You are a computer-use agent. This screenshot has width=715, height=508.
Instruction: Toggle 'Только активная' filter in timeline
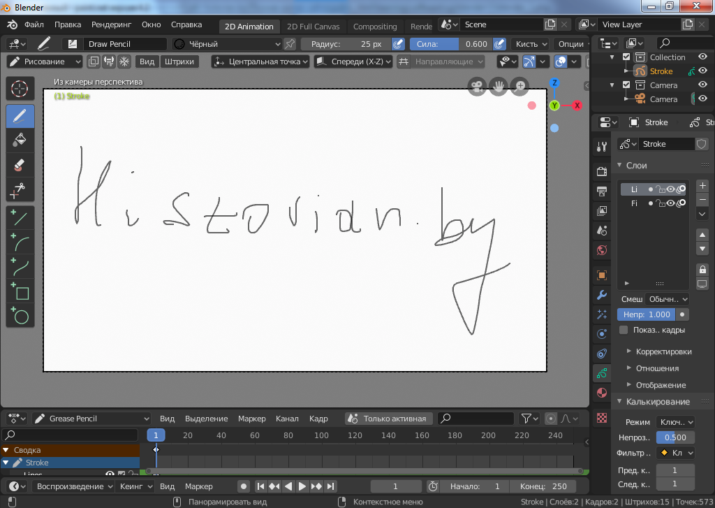389,419
